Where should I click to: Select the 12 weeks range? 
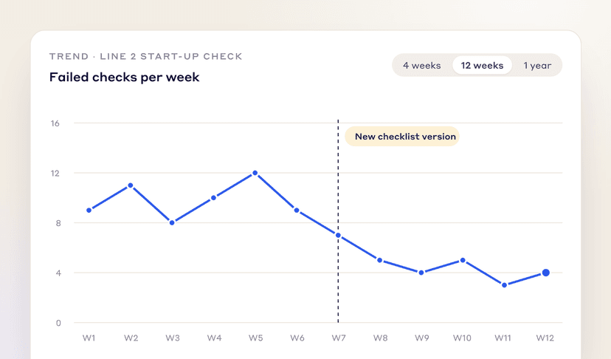coord(482,66)
